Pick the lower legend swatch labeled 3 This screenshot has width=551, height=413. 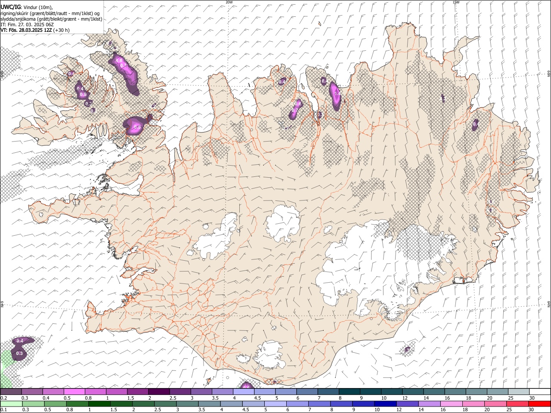187,404
